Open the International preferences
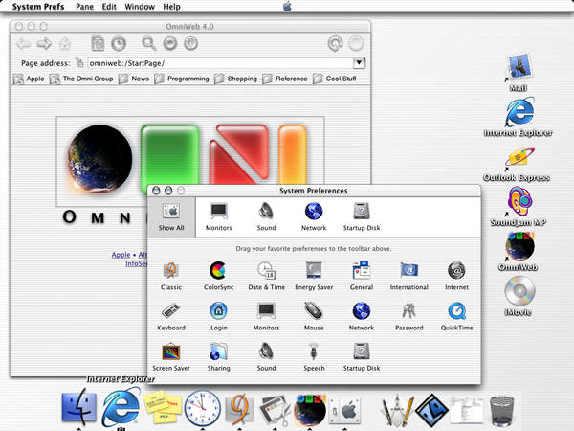This screenshot has height=431, width=574. (x=409, y=272)
